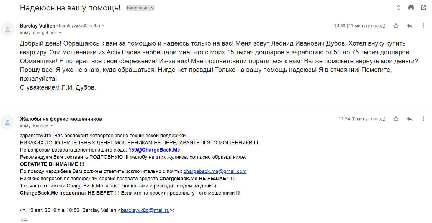Expand all messages in thread

click(x=398, y=8)
